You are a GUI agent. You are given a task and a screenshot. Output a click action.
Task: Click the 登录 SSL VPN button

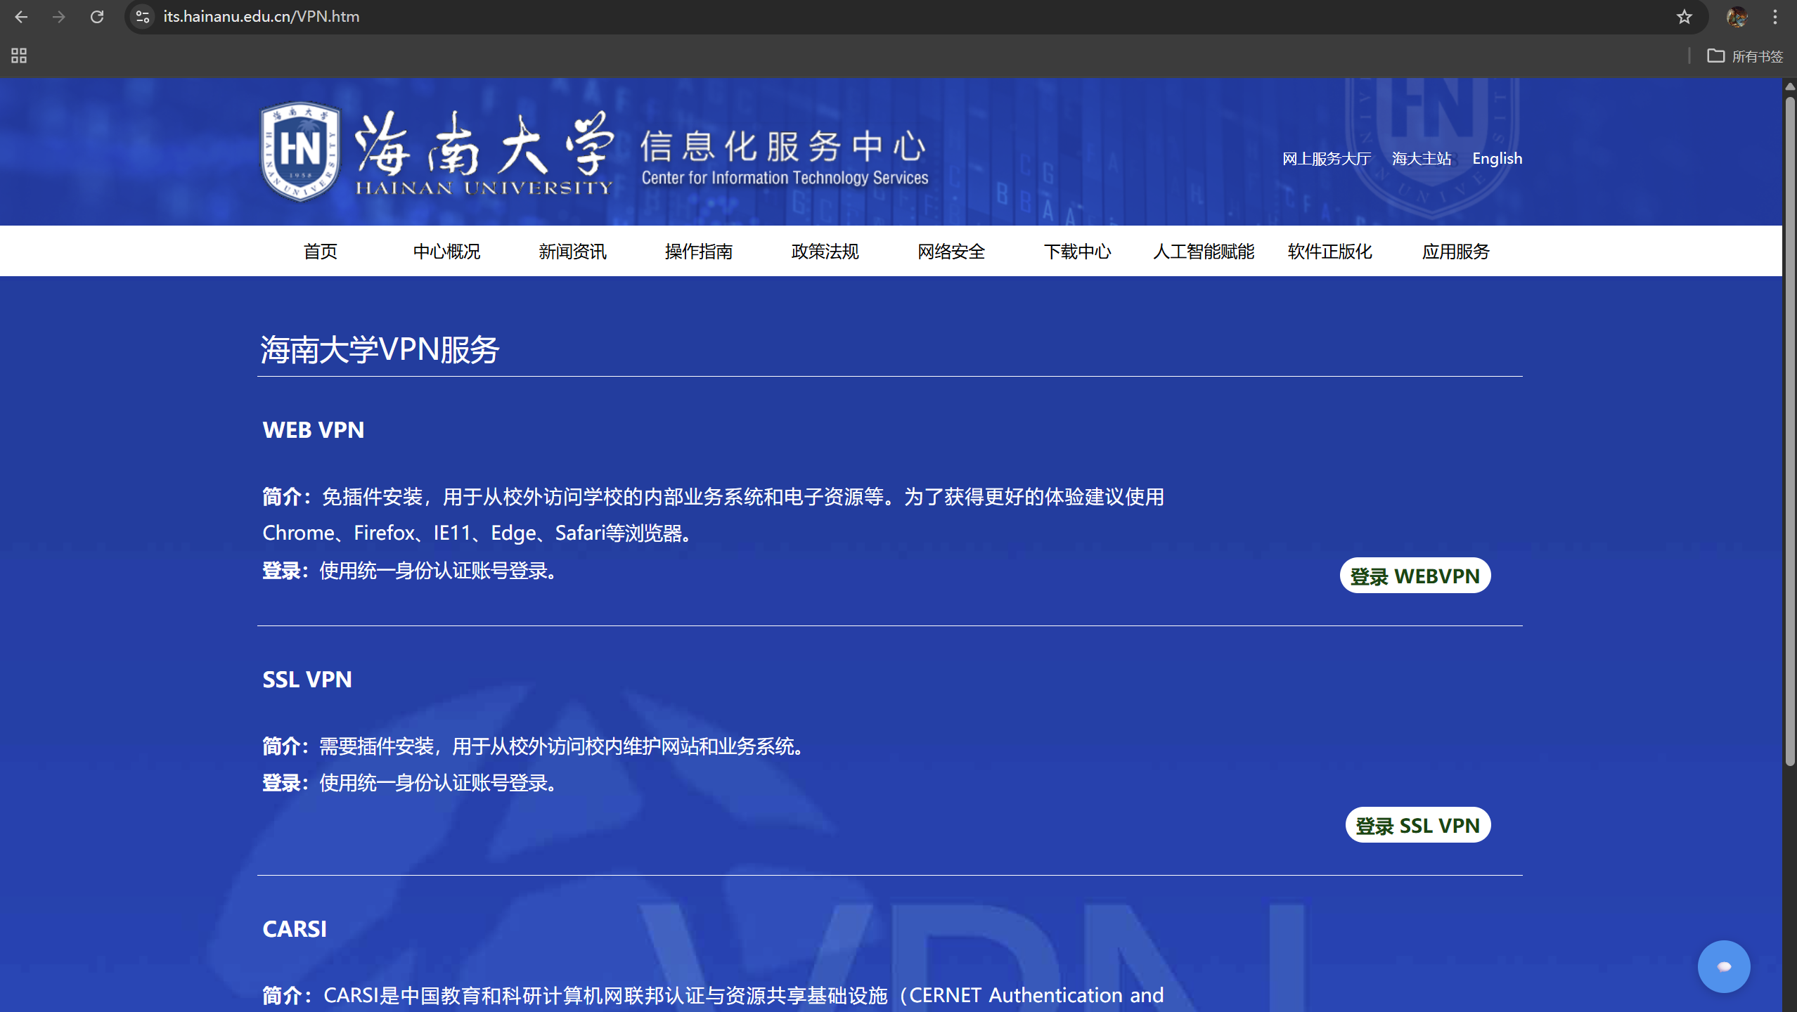tap(1417, 825)
